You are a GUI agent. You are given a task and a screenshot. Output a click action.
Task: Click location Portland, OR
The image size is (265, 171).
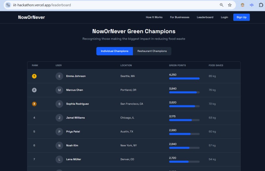pyautogui.click(x=128, y=90)
